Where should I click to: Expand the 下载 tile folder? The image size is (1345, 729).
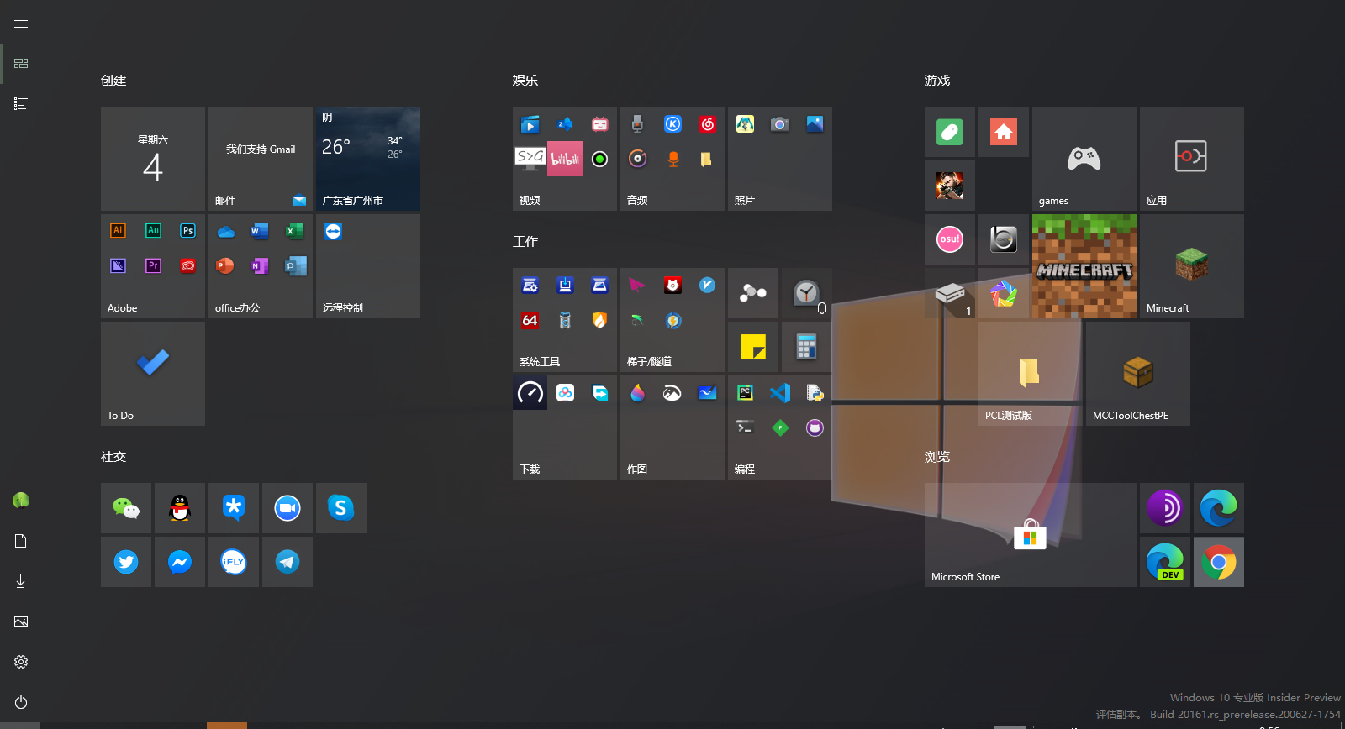click(x=565, y=427)
